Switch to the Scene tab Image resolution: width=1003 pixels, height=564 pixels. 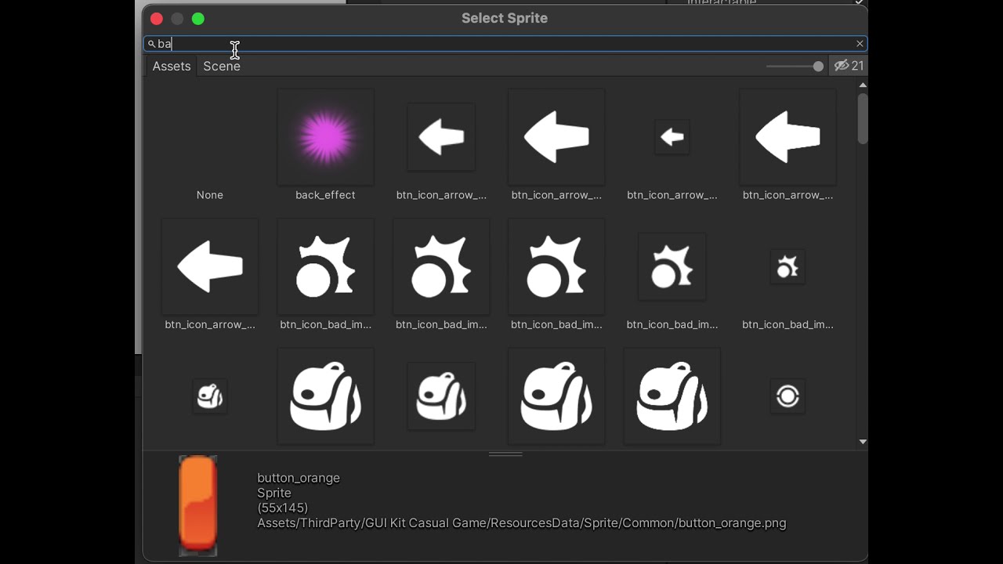[222, 66]
